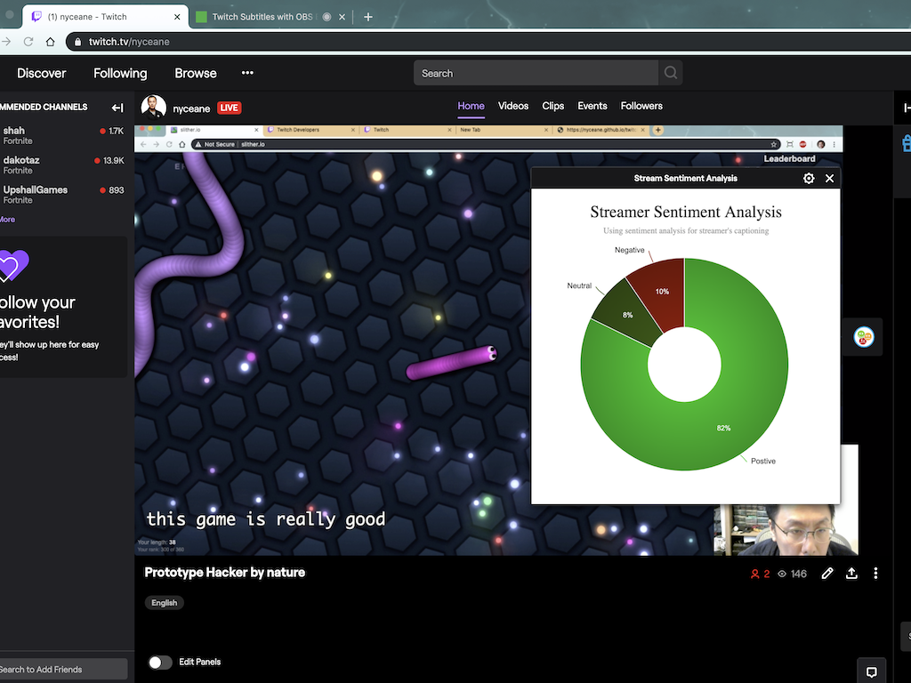Click the site lock icon in address bar

[x=78, y=42]
